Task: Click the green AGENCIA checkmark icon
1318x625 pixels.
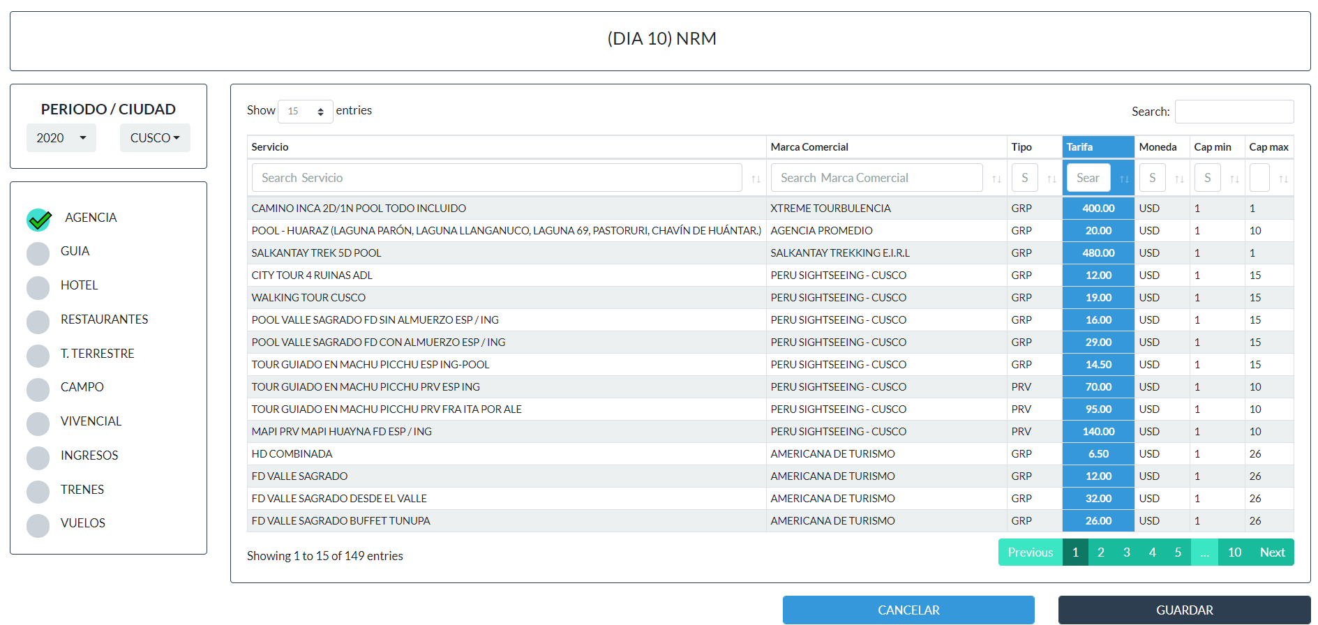Action: (39, 219)
